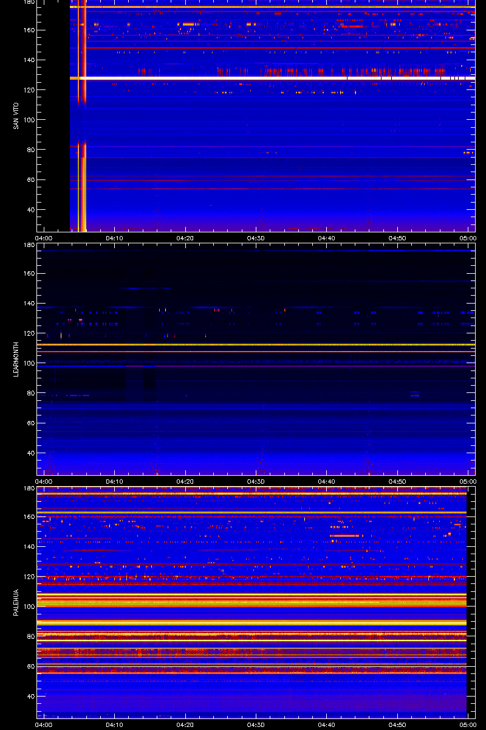Pick the 04:40 label below Palehua panel
The width and height of the screenshot is (486, 730).
tap(327, 725)
